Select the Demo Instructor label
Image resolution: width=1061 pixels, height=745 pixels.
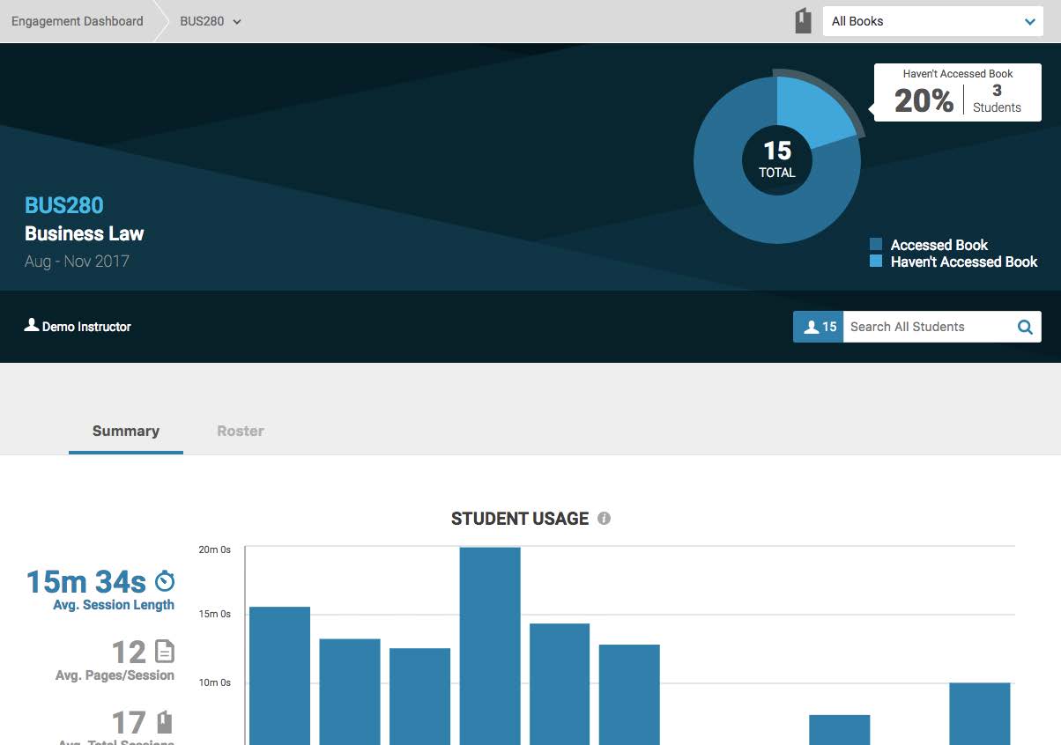coord(86,327)
